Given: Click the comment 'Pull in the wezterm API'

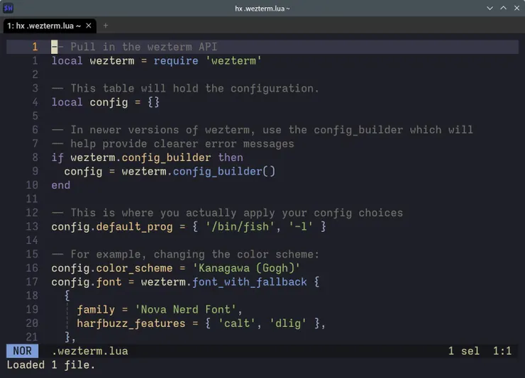Looking at the screenshot, I should click(144, 47).
